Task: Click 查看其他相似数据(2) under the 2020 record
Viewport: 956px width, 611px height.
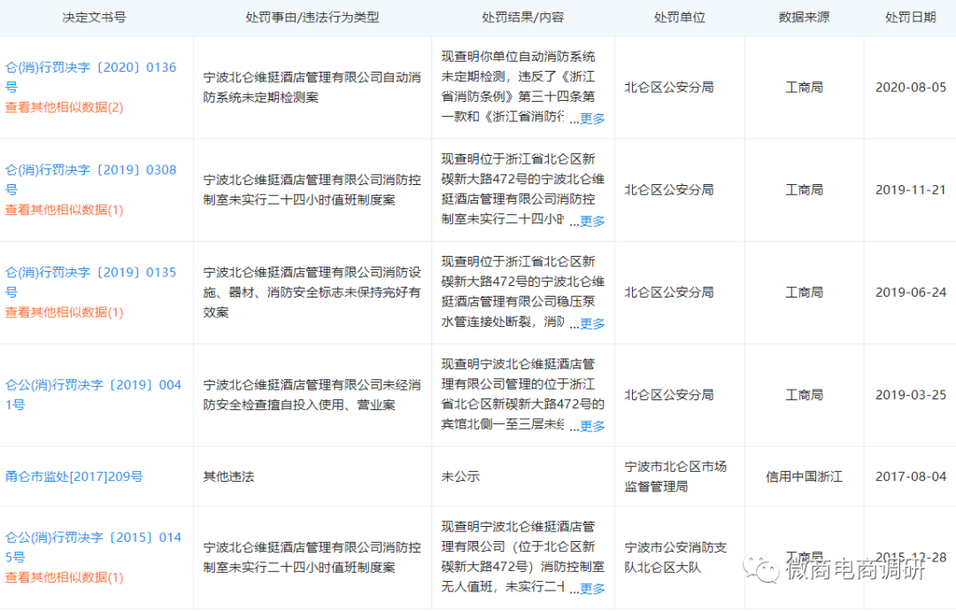Action: tap(65, 107)
